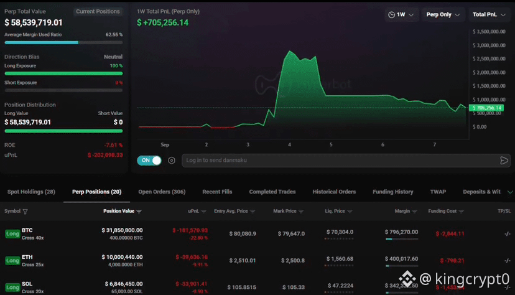515x295 pixels.
Task: Click the send danmaku arrow icon
Action: pos(504,161)
